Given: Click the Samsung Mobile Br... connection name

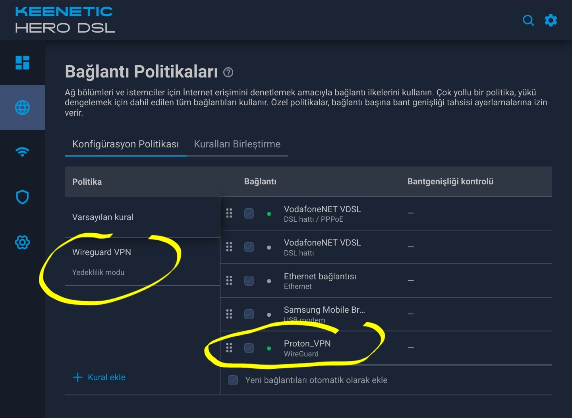Looking at the screenshot, I should tap(324, 310).
